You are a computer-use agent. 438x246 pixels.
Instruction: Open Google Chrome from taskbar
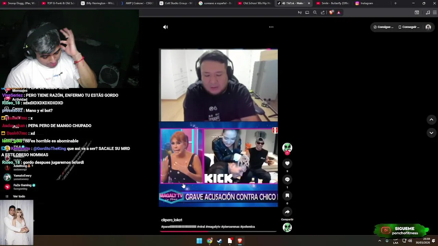[209, 241]
